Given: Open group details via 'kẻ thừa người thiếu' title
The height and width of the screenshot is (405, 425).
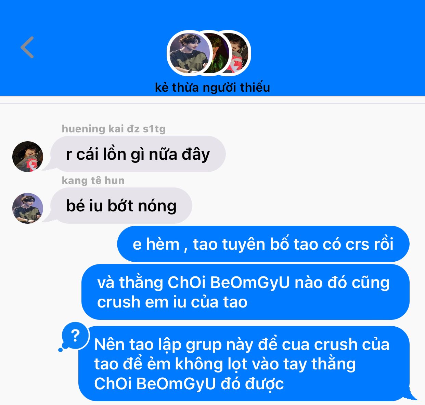Looking at the screenshot, I should tap(212, 88).
